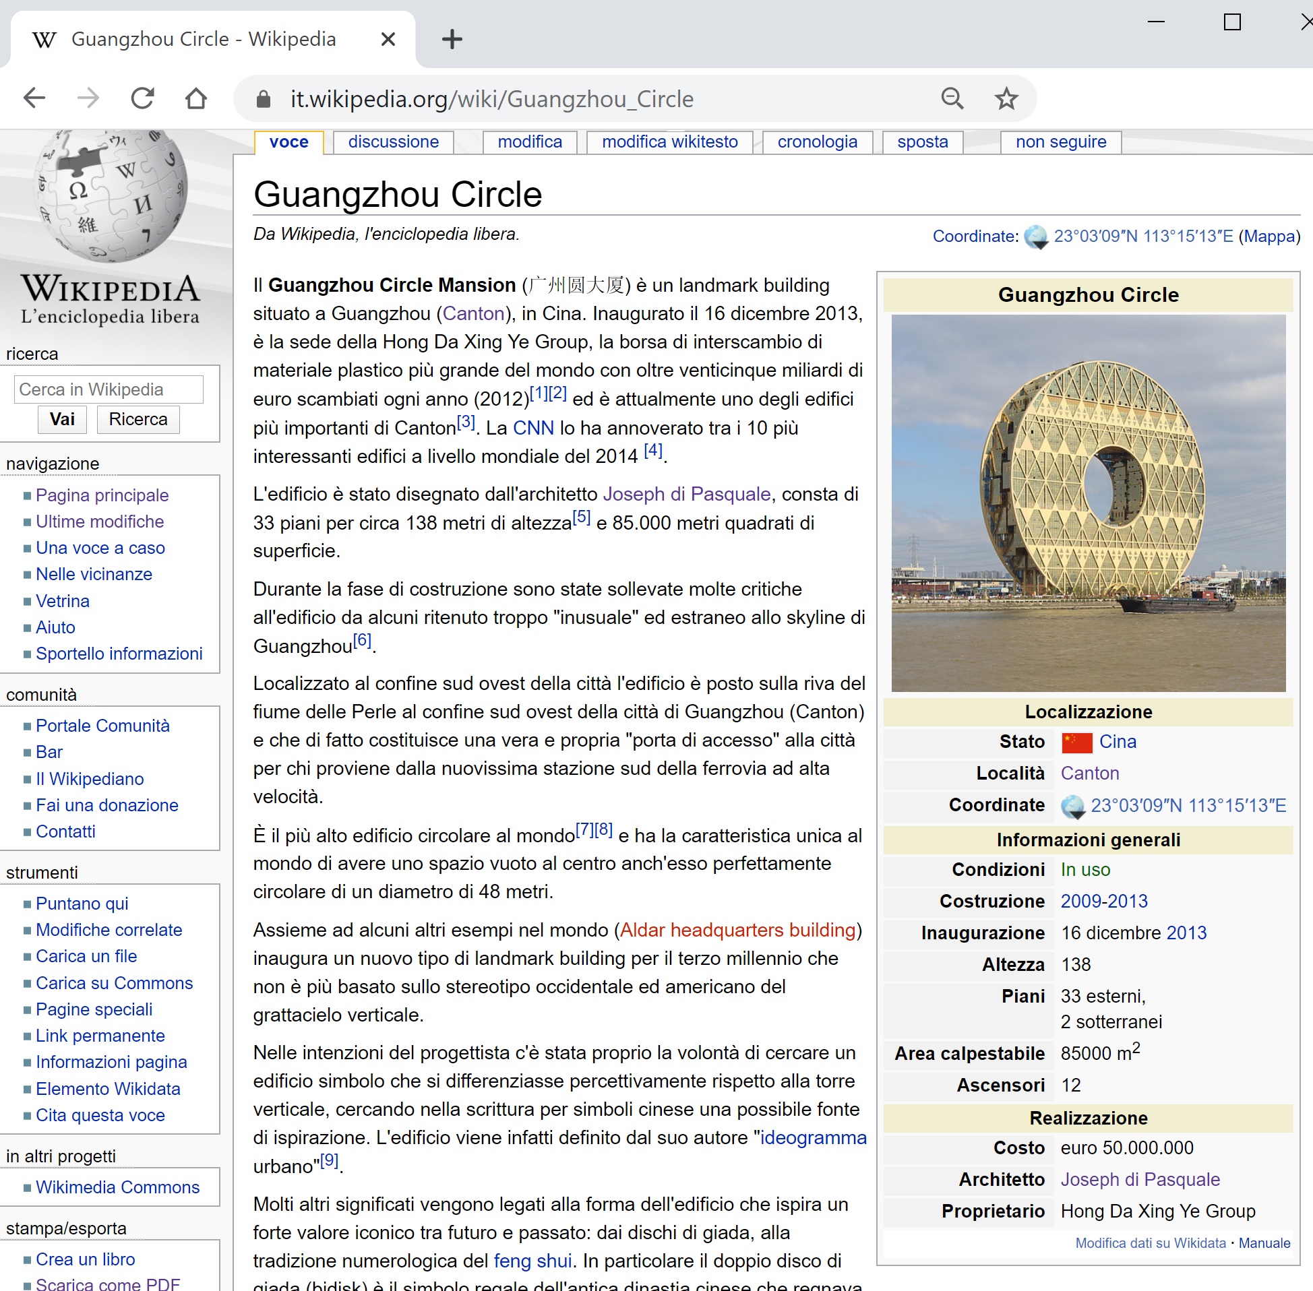The width and height of the screenshot is (1313, 1291).
Task: Open Puntano qui tool link
Action: (82, 904)
